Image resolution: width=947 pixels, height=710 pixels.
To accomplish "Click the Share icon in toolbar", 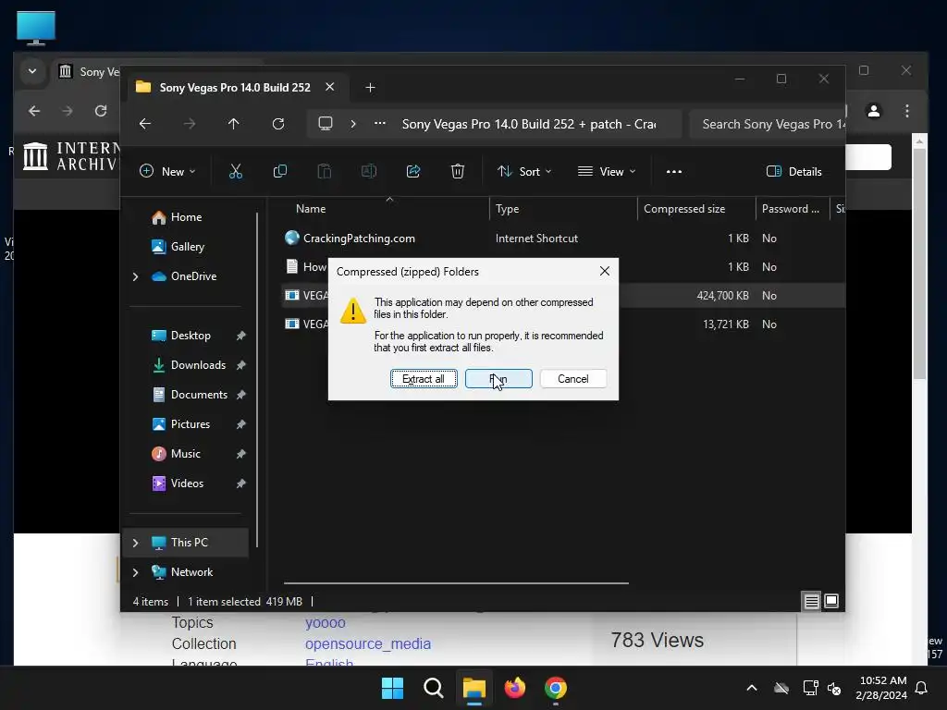I will [x=413, y=171].
